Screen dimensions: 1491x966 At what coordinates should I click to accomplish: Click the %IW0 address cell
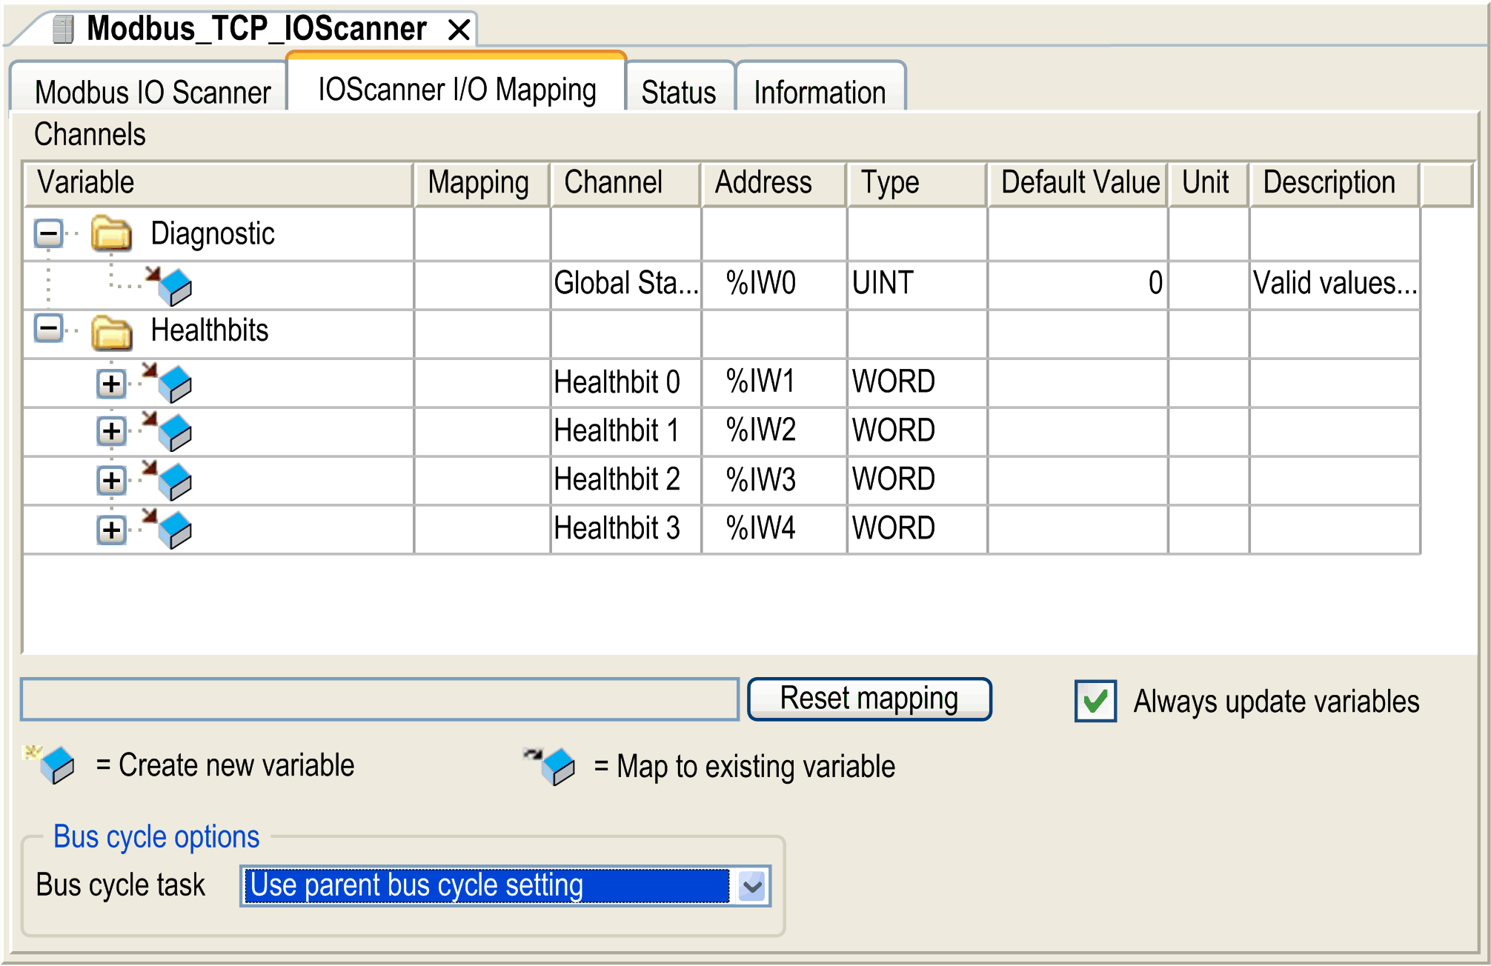click(x=774, y=284)
